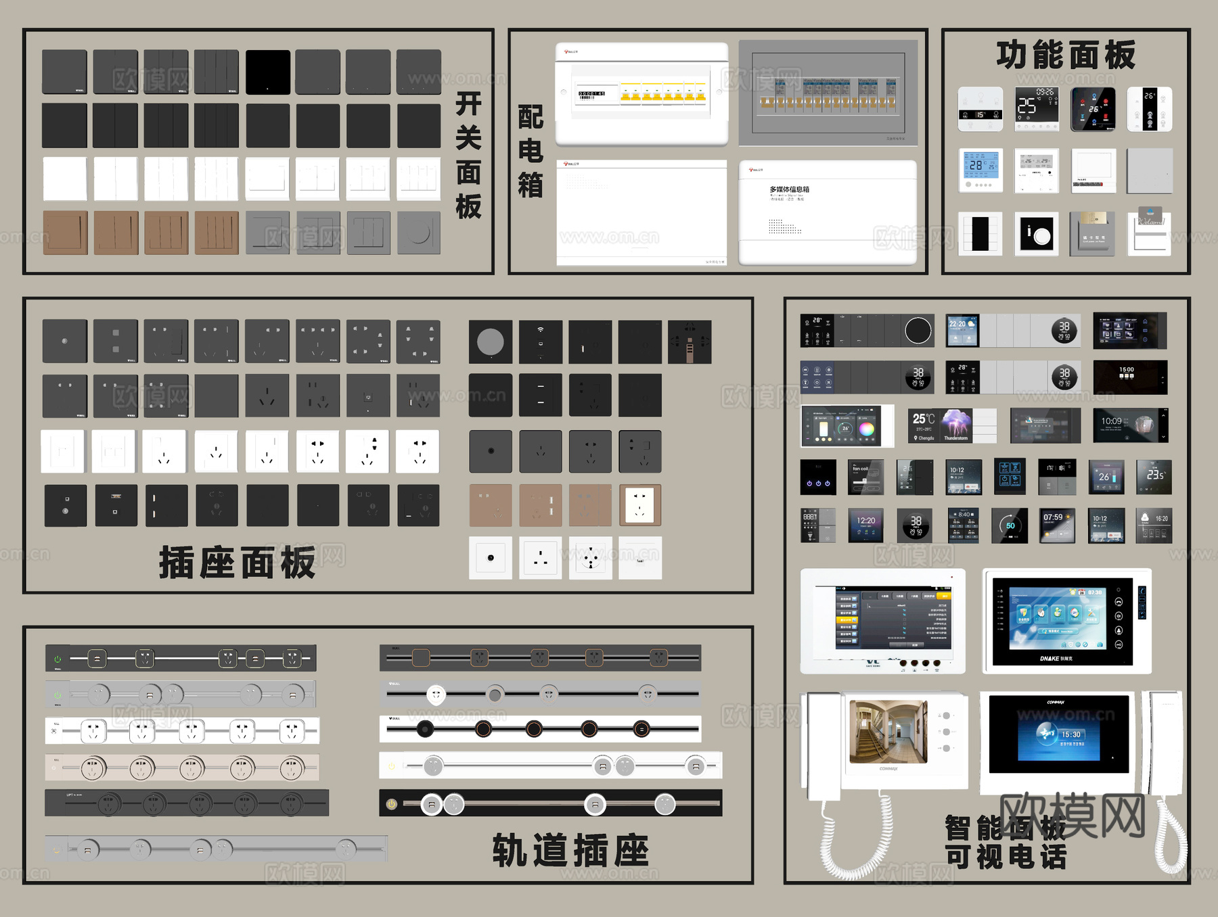Select the white panel with single round jack
This screenshot has height=917, width=1218.
click(x=491, y=558)
